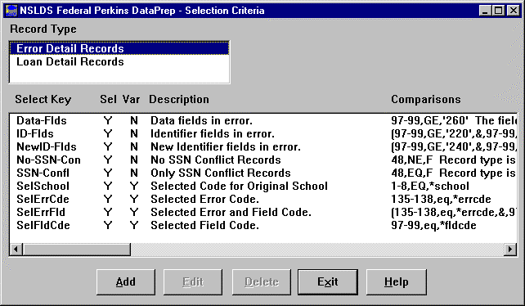Choose the SelFldCde row

pos(263,225)
